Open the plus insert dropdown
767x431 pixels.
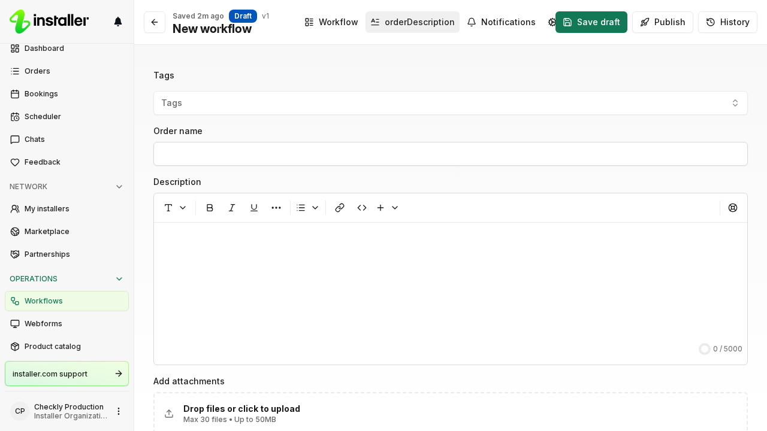coord(388,208)
